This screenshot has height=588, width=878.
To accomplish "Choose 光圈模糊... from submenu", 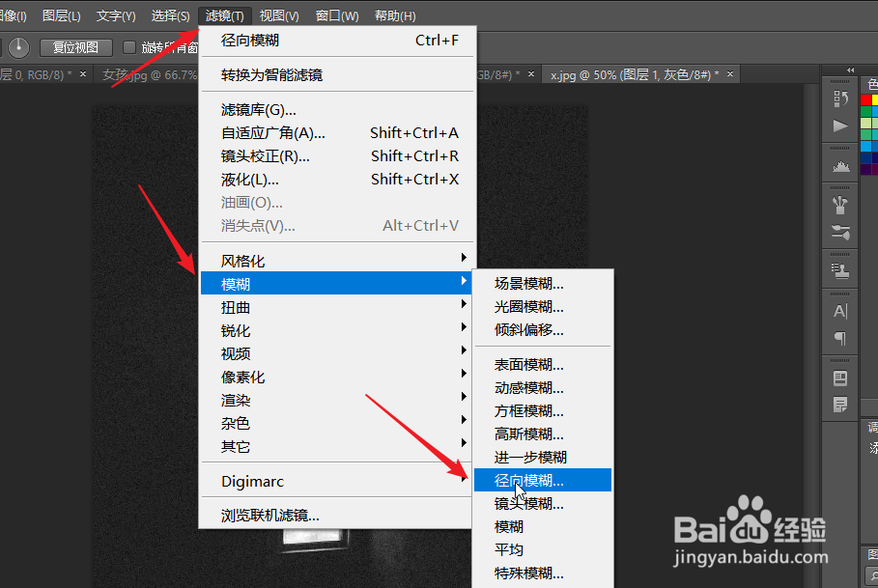I will [543, 307].
